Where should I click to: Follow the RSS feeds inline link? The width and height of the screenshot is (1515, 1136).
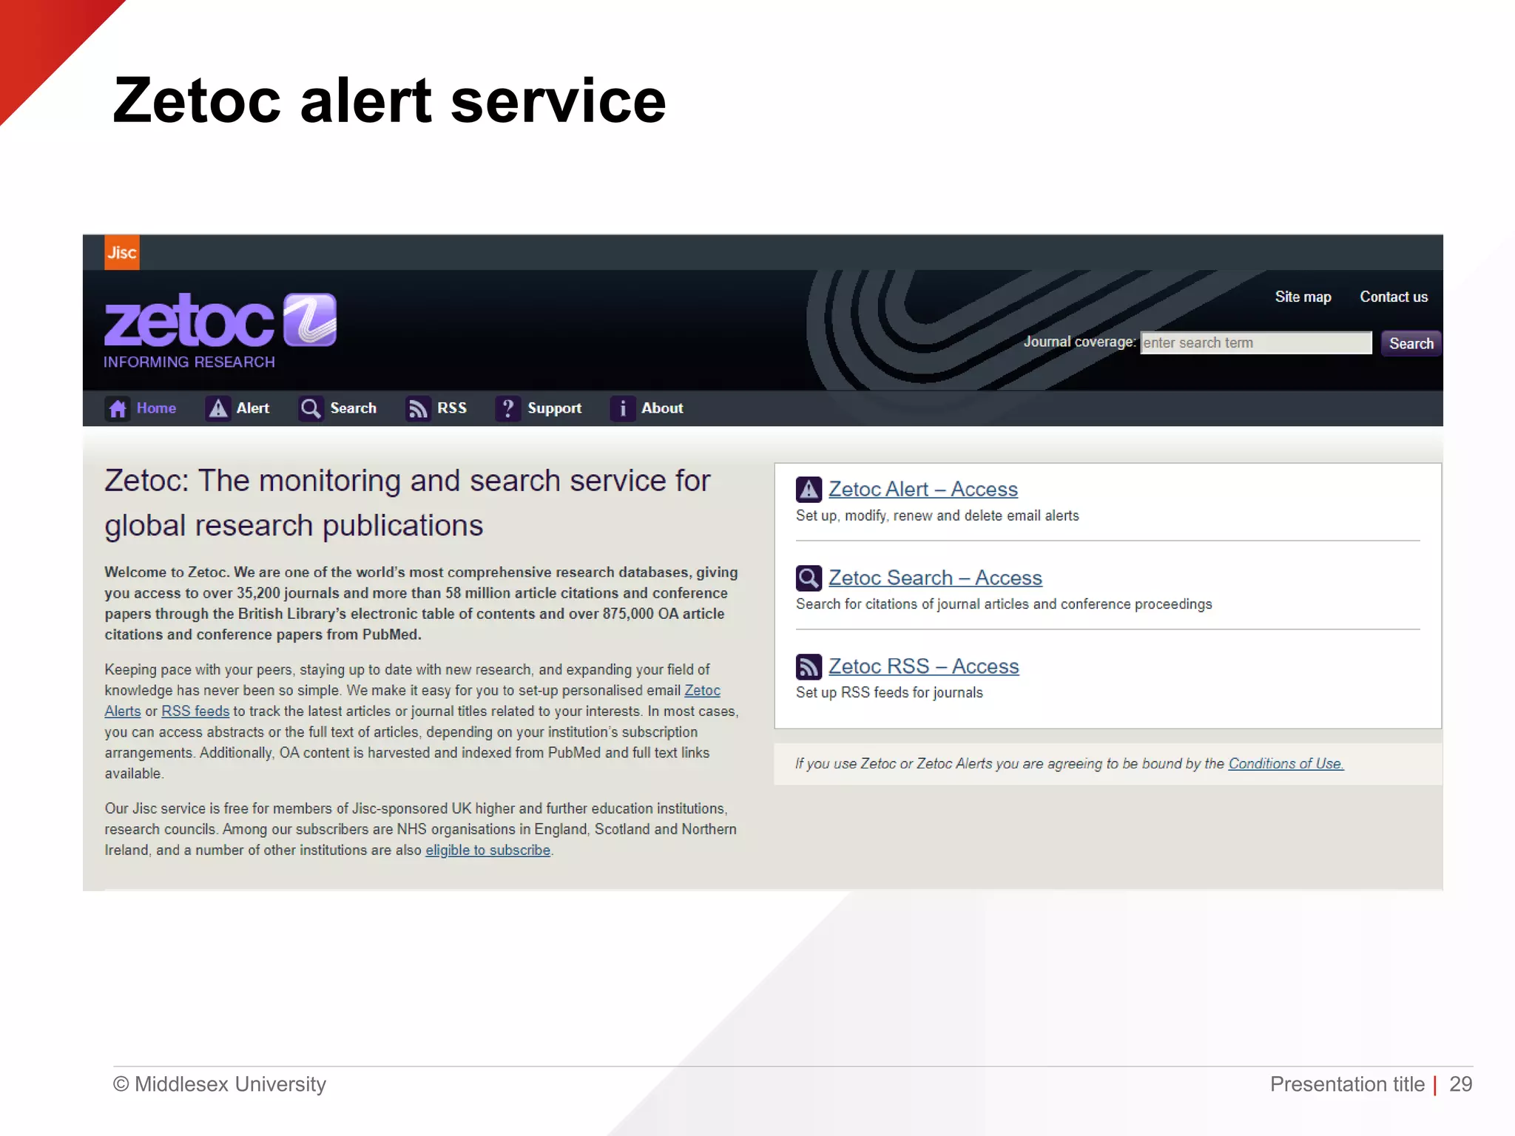click(195, 711)
